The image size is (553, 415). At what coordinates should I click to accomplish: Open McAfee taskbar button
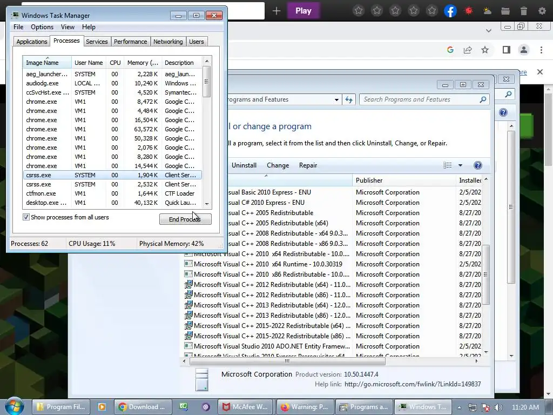246,407
